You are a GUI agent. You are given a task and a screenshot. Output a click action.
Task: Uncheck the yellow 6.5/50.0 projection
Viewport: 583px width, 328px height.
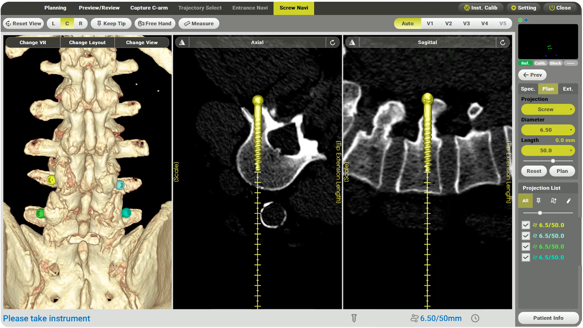point(526,225)
